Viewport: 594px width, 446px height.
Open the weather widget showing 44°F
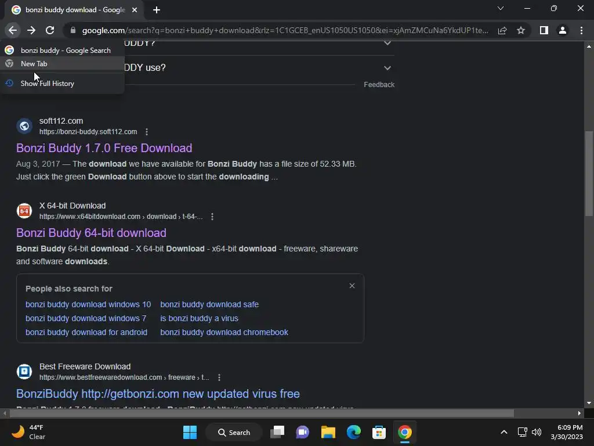click(x=29, y=432)
